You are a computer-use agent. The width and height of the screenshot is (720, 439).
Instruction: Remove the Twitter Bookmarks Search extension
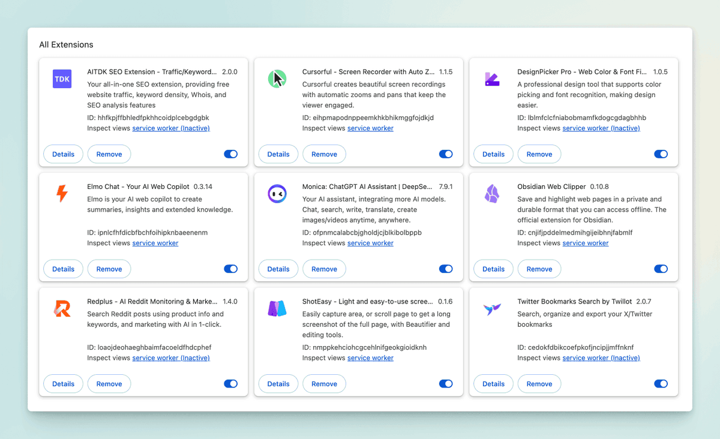(539, 384)
